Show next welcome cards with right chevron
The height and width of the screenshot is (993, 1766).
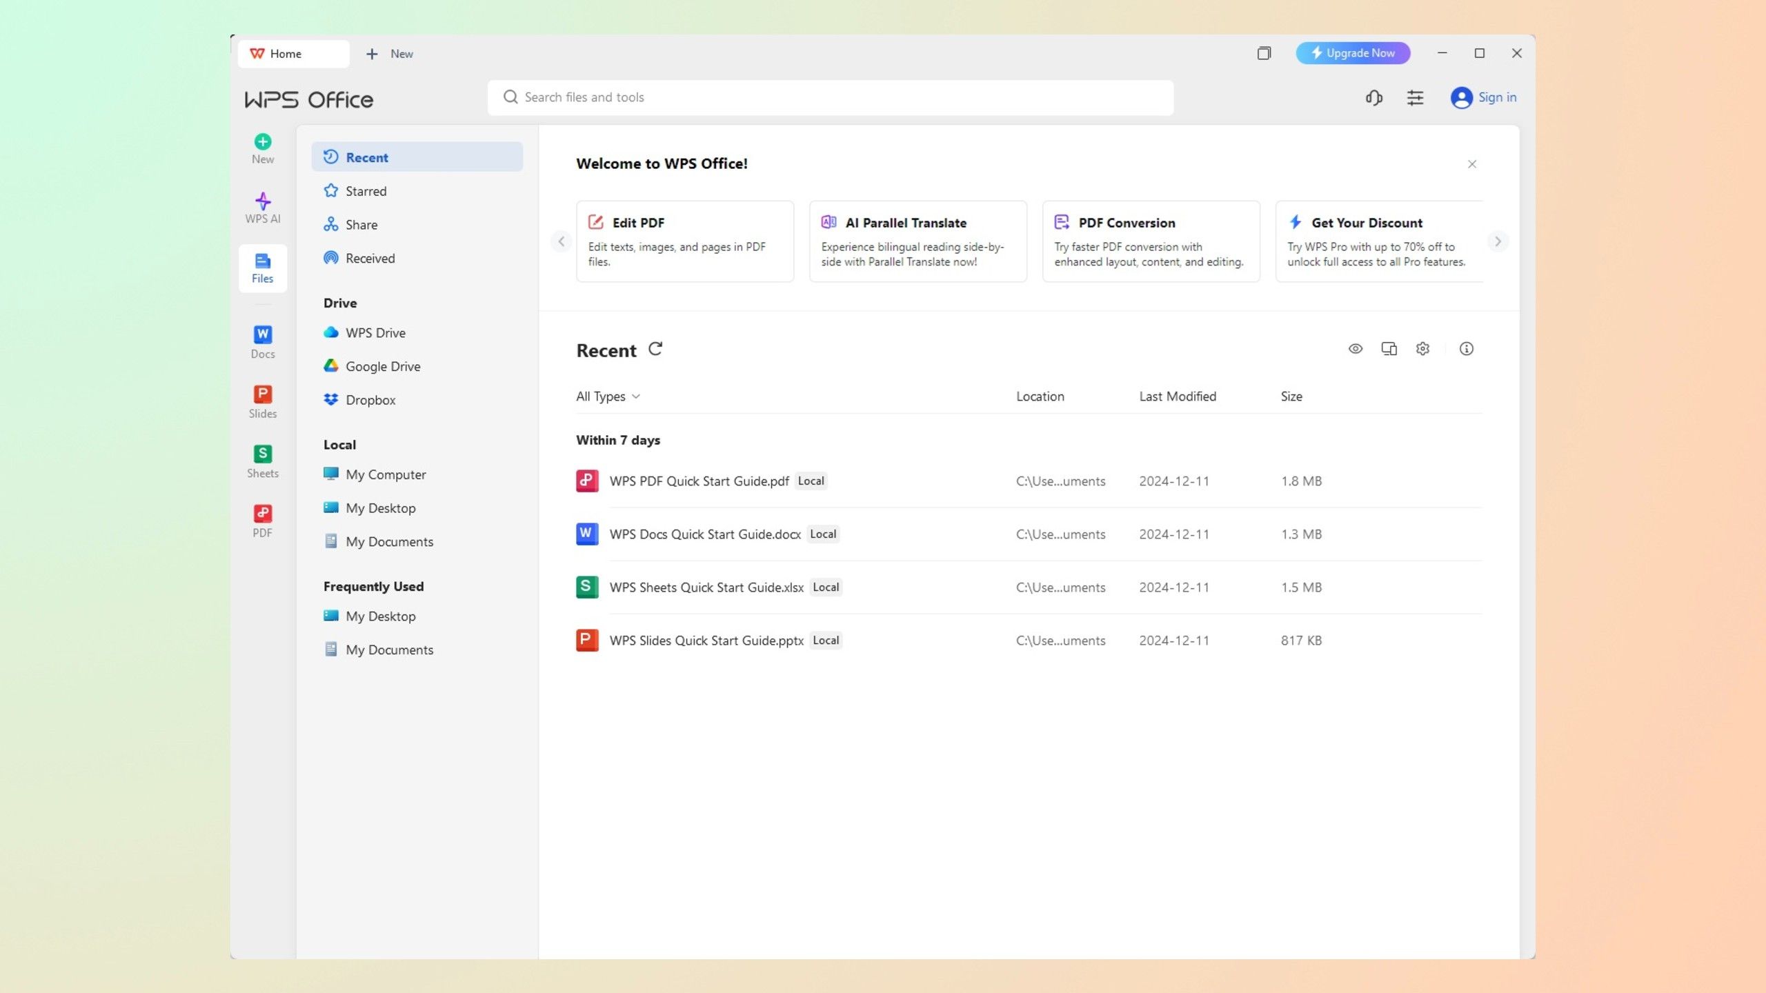point(1498,241)
